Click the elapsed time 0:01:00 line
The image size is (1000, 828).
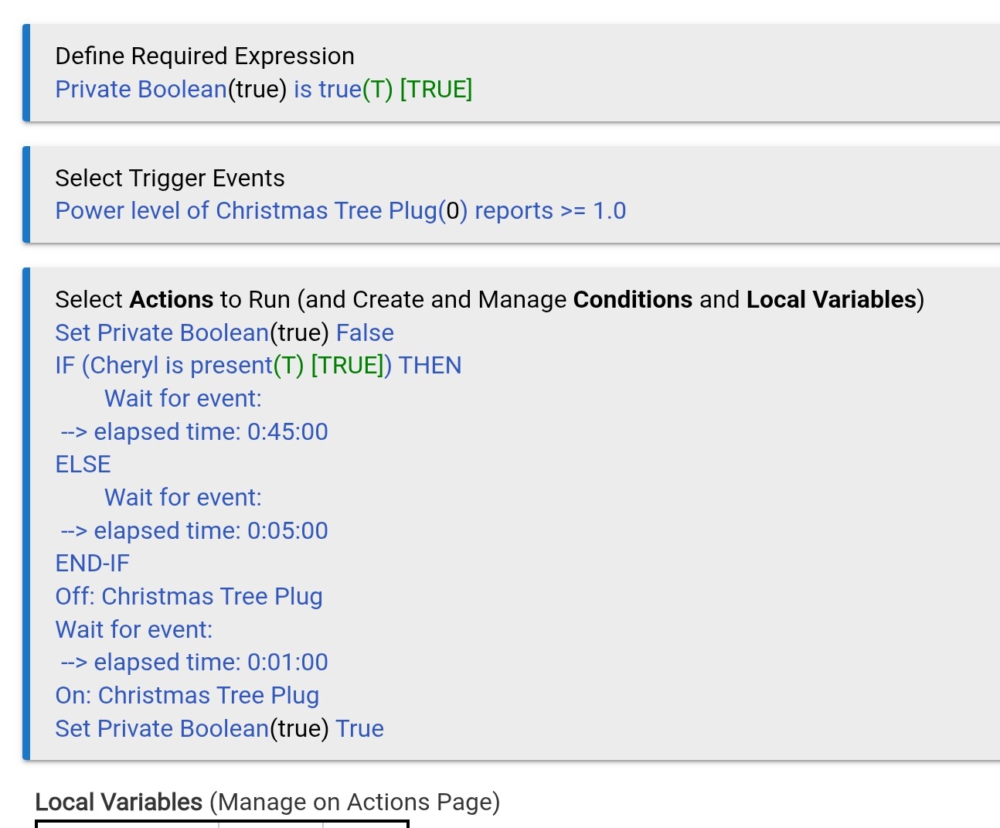pos(195,663)
